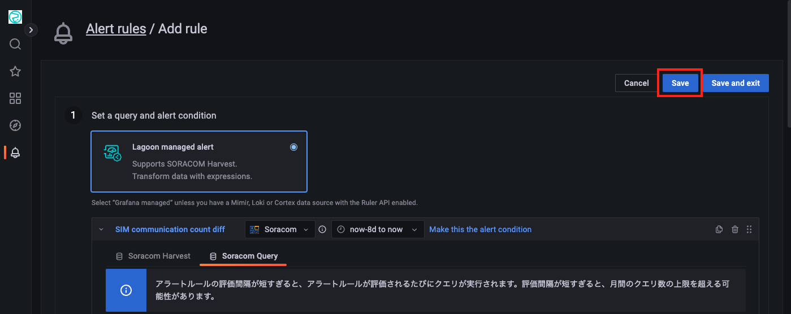Screen dimensions: 791x314
Task: Edit the SIM communication count diff query name
Action: 170,229
